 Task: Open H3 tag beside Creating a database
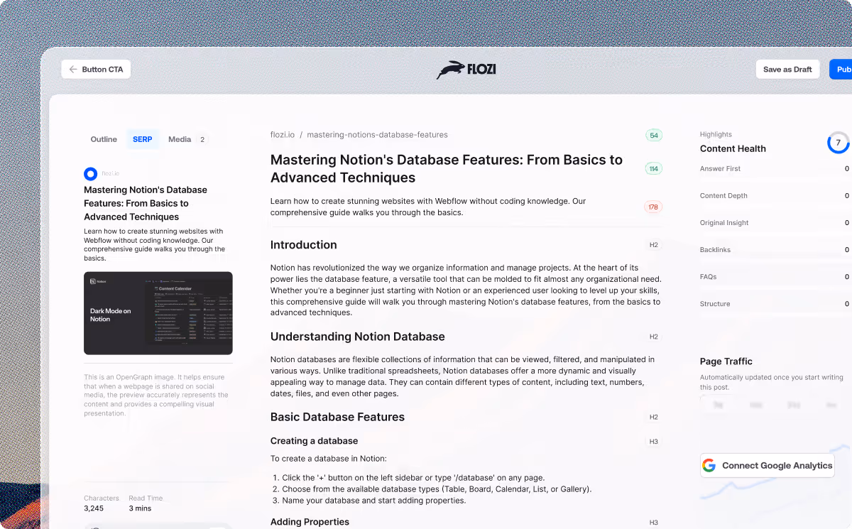(x=654, y=441)
